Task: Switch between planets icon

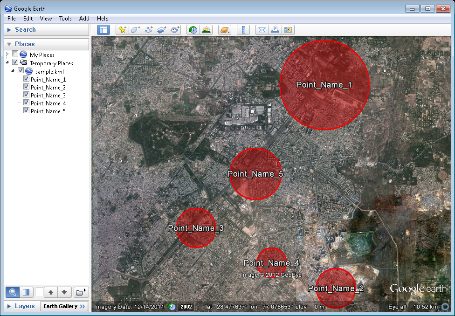Action: point(225,30)
